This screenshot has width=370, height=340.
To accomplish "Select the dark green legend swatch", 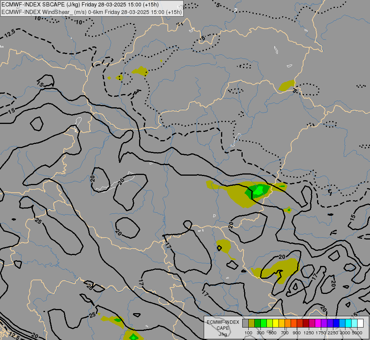I will tap(258, 323).
